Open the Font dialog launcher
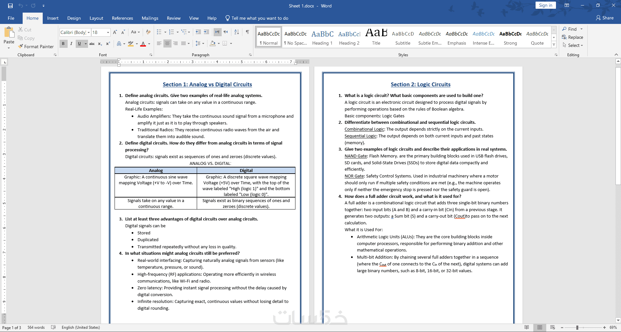Viewport: 621px width, 332px height. point(151,55)
